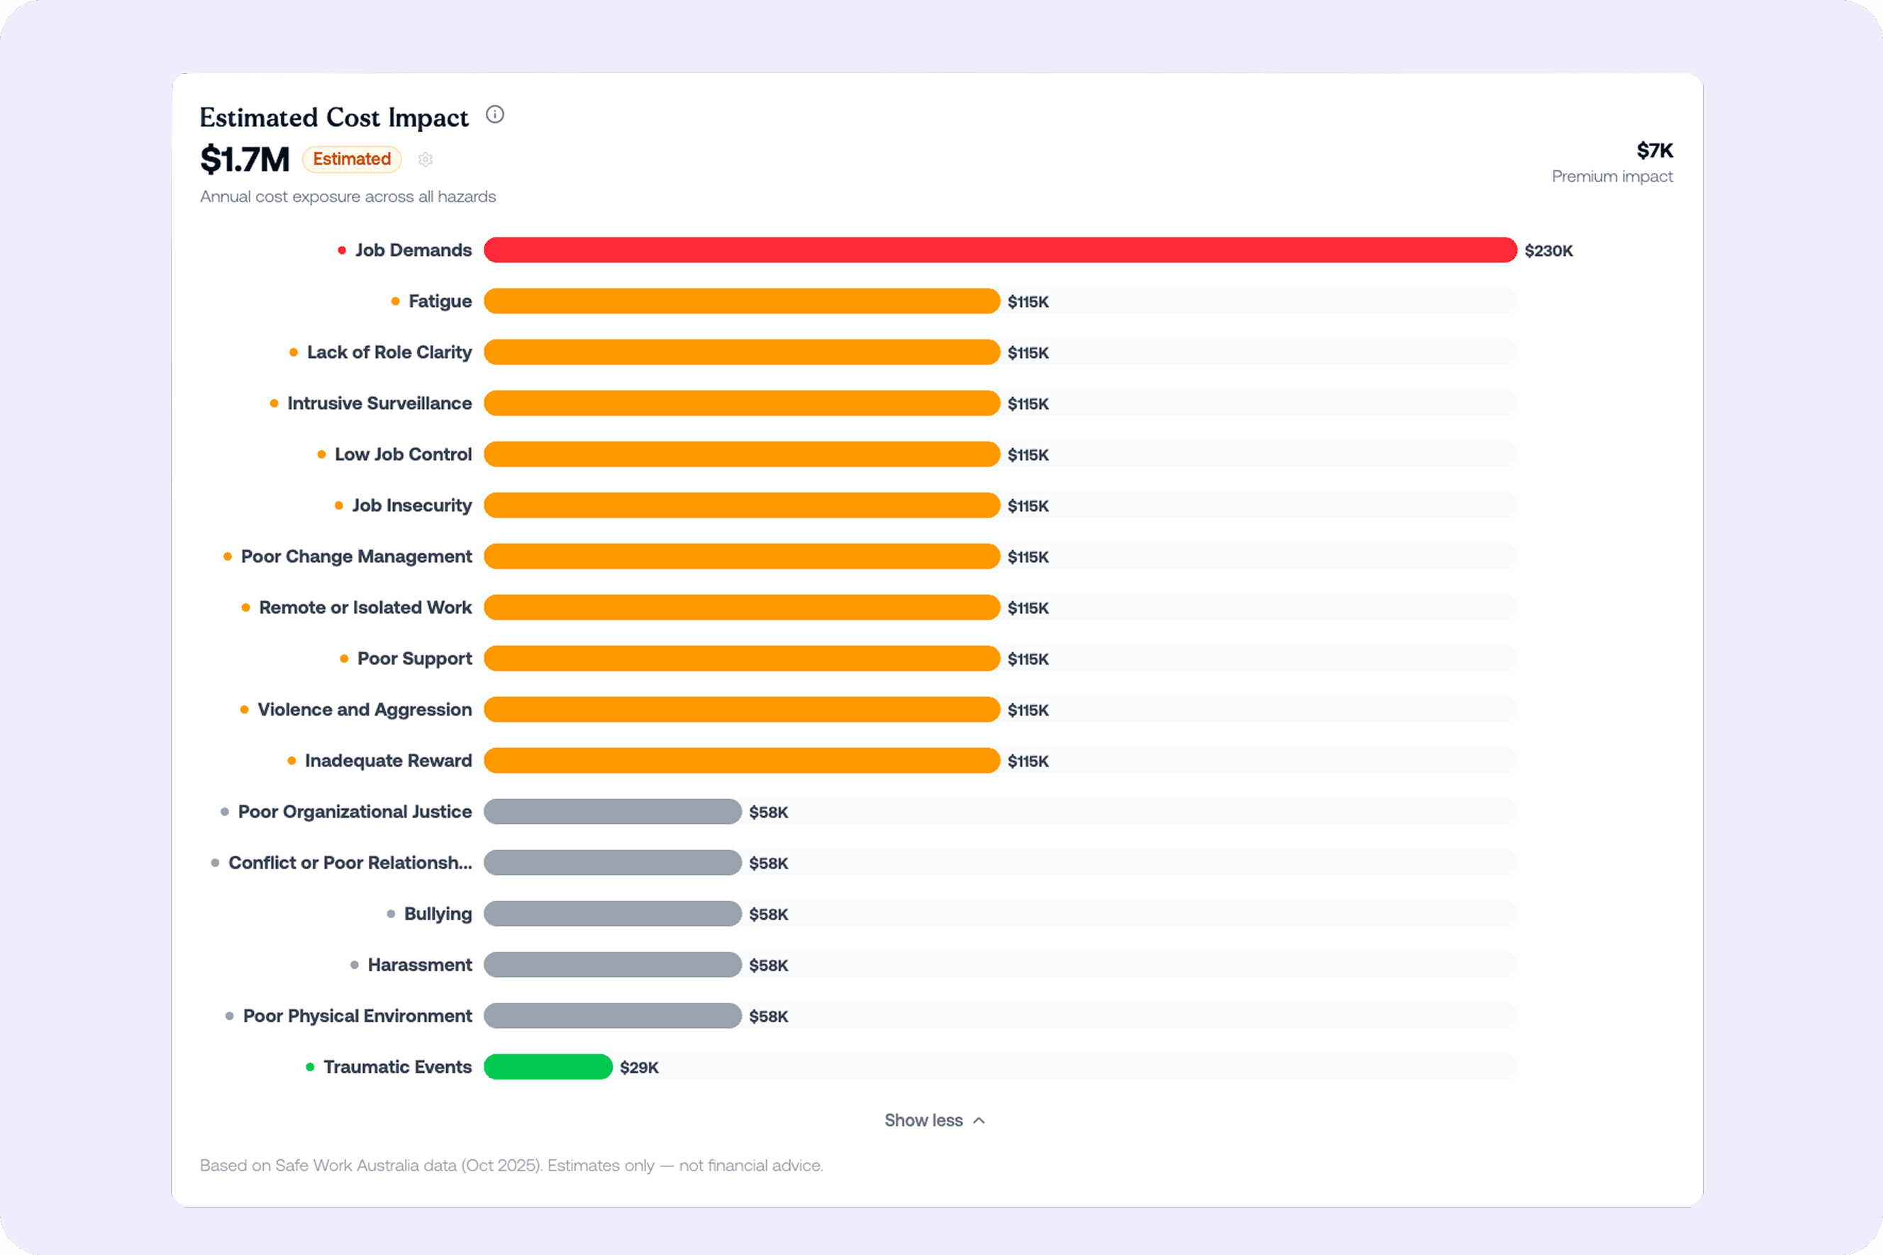Select the Harassment label
Viewport: 1883px width, 1255px height.
click(420, 965)
